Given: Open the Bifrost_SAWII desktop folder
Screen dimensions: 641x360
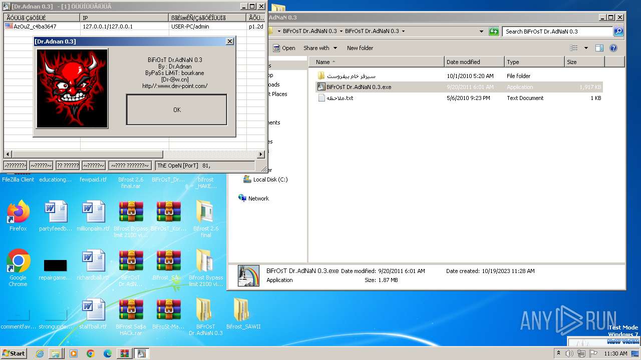Looking at the screenshot, I should pos(243,314).
